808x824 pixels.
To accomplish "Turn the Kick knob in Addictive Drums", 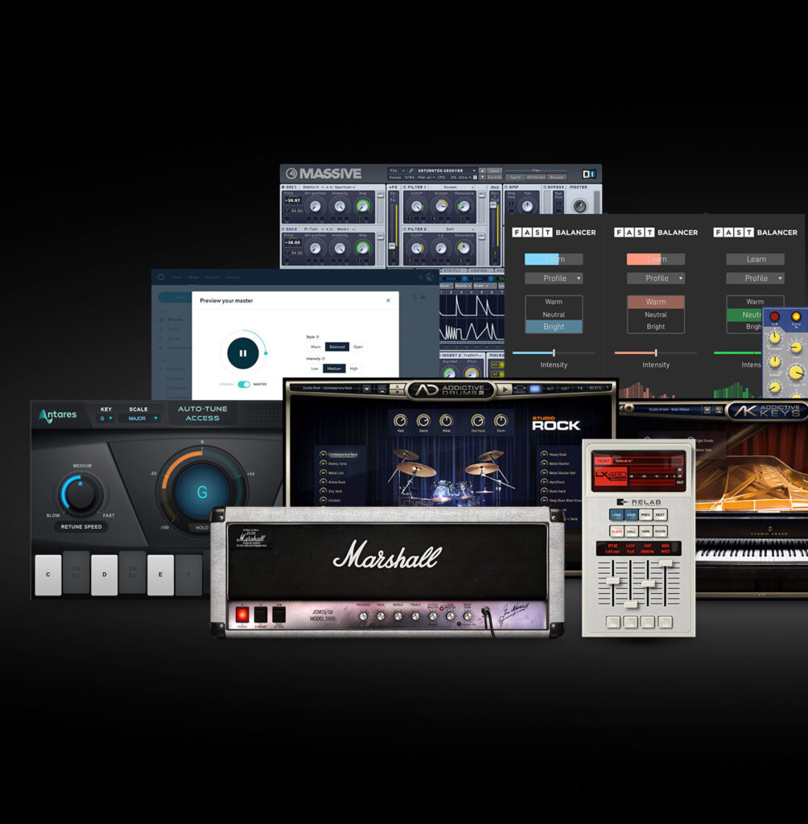I will coord(400,421).
